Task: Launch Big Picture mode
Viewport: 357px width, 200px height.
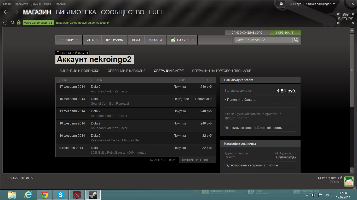Action: [x=345, y=19]
